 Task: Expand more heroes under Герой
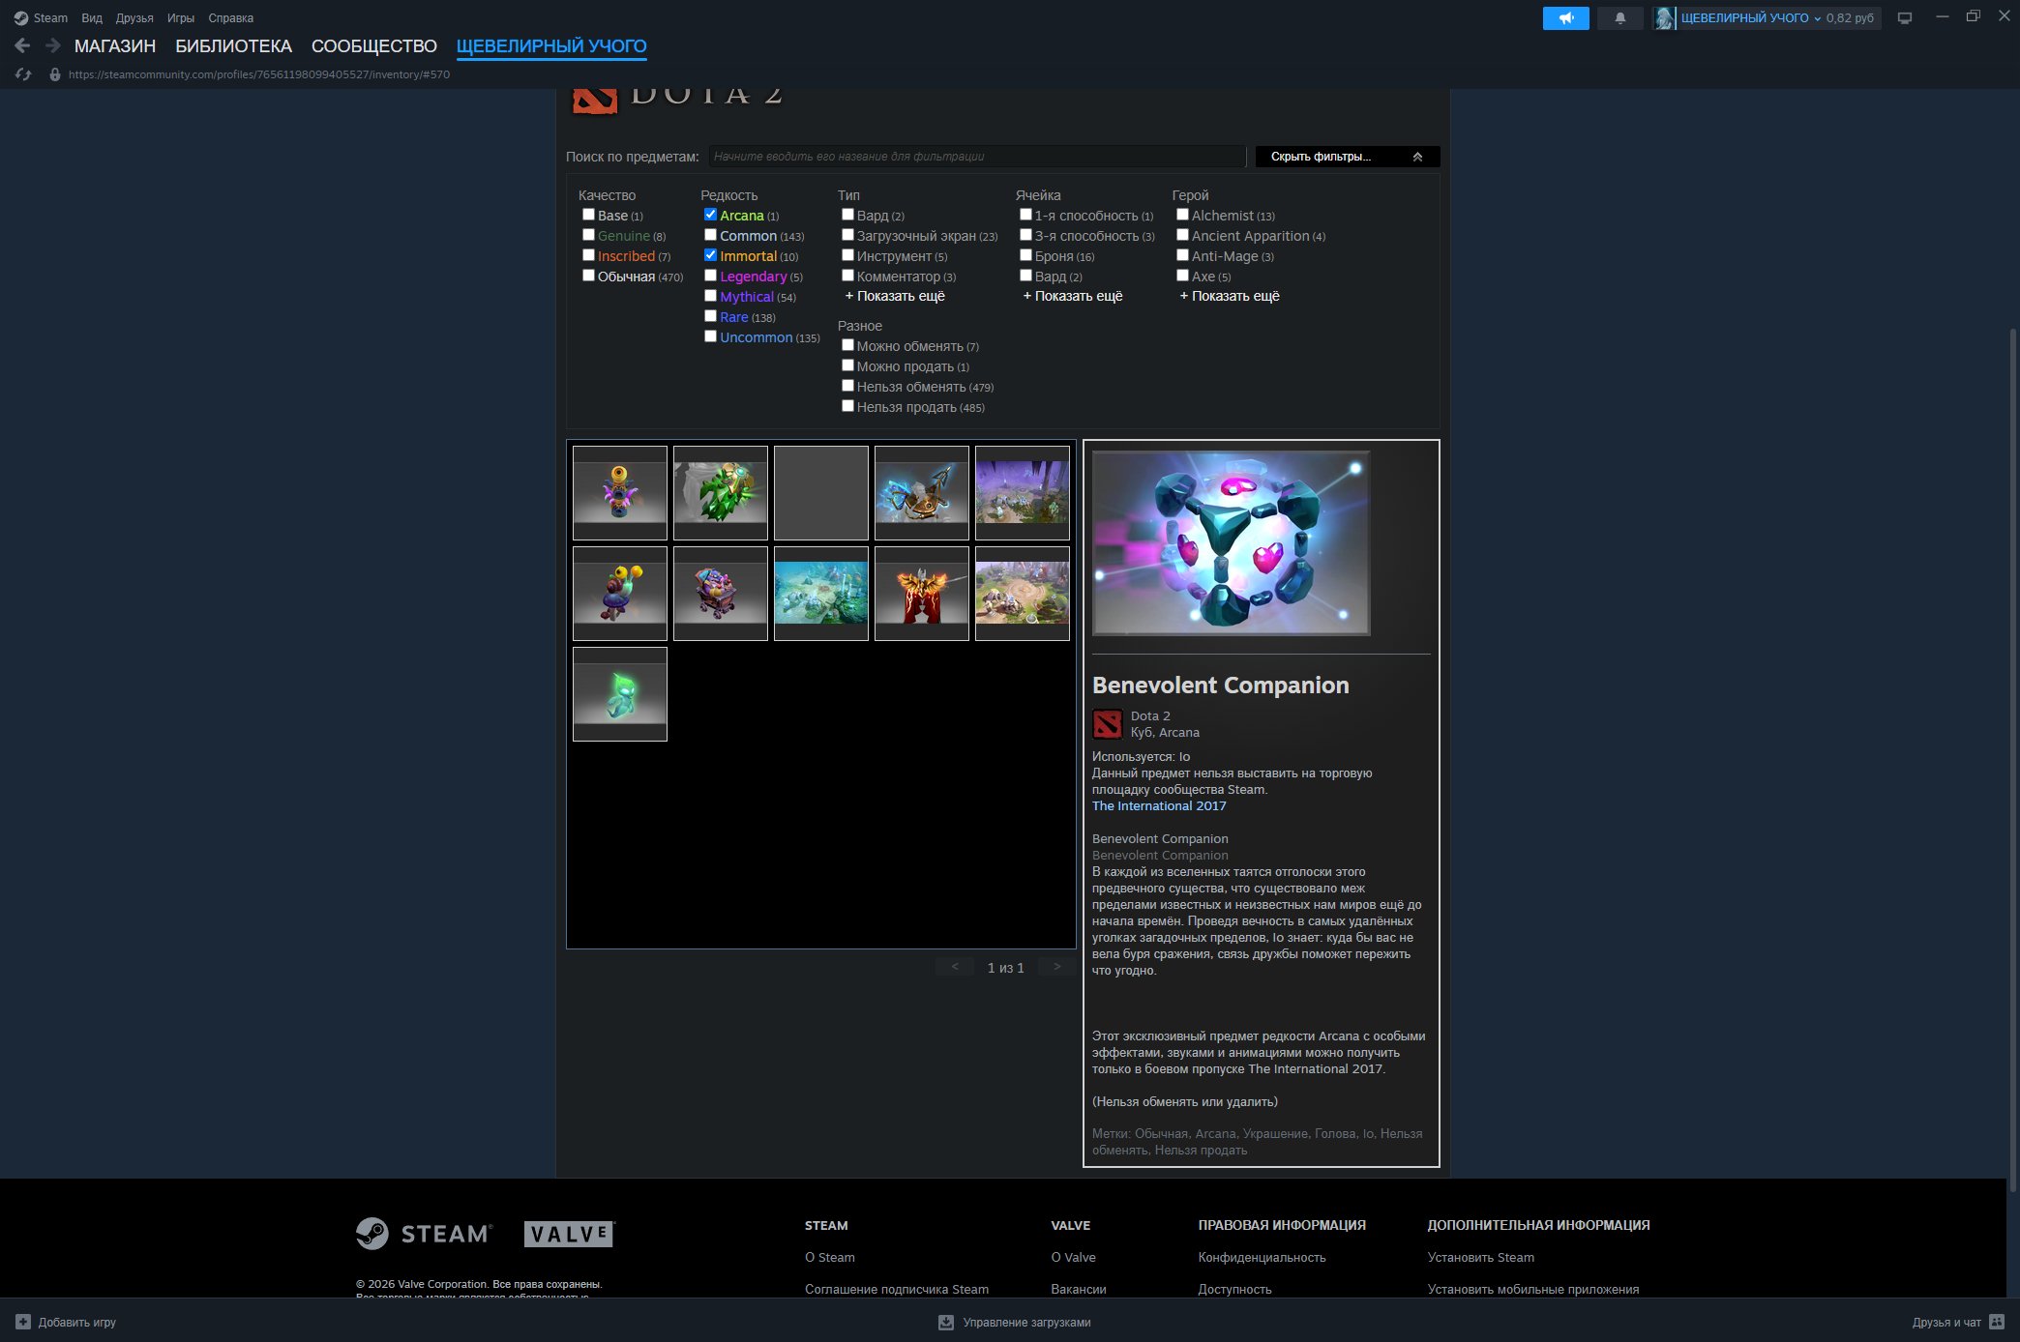pyautogui.click(x=1230, y=296)
